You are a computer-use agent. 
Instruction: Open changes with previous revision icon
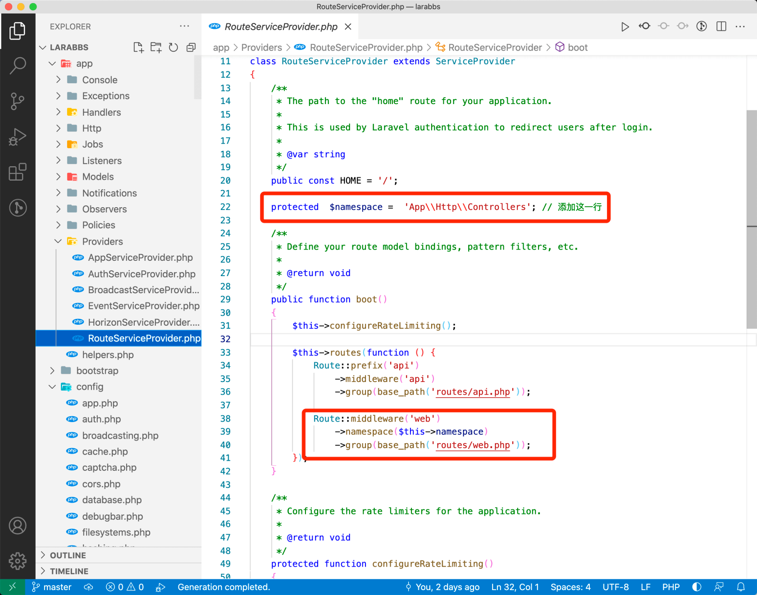(644, 26)
